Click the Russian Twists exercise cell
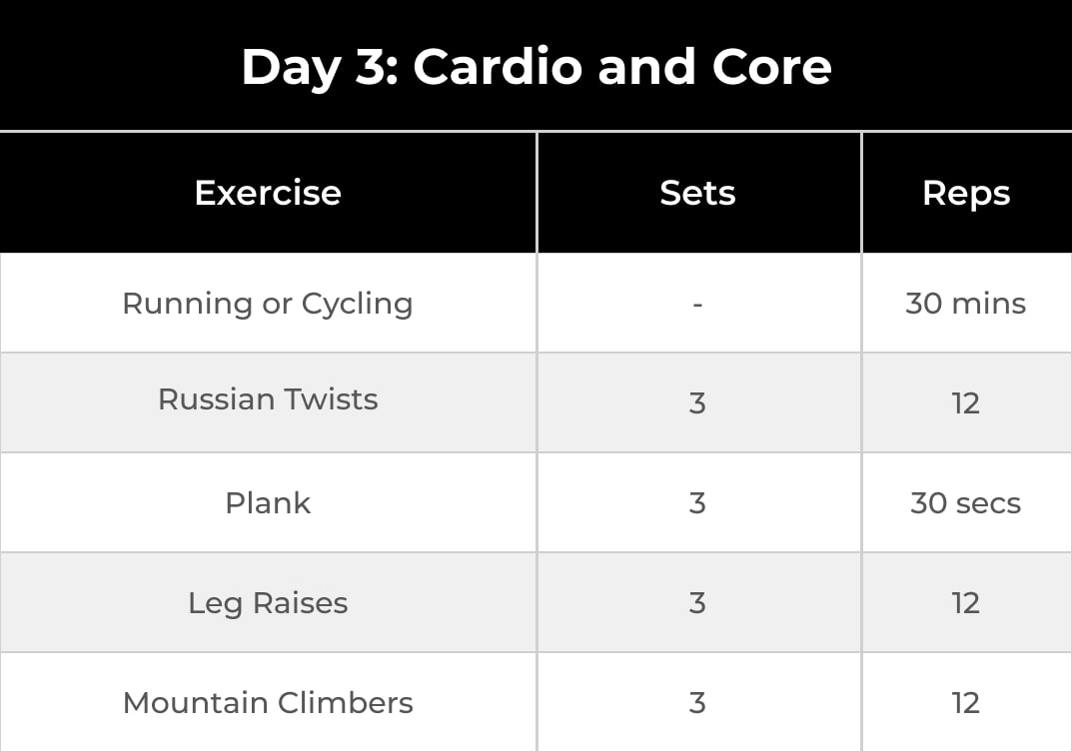 click(x=268, y=399)
